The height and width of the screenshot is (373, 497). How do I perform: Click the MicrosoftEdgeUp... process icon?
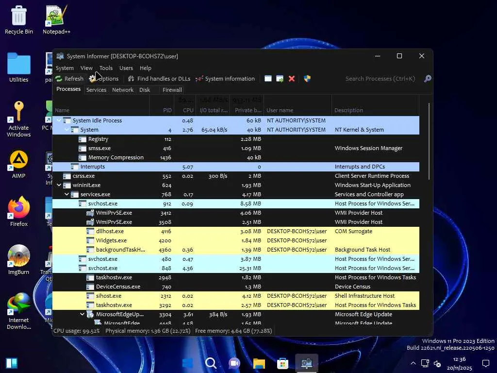pyautogui.click(x=90, y=314)
